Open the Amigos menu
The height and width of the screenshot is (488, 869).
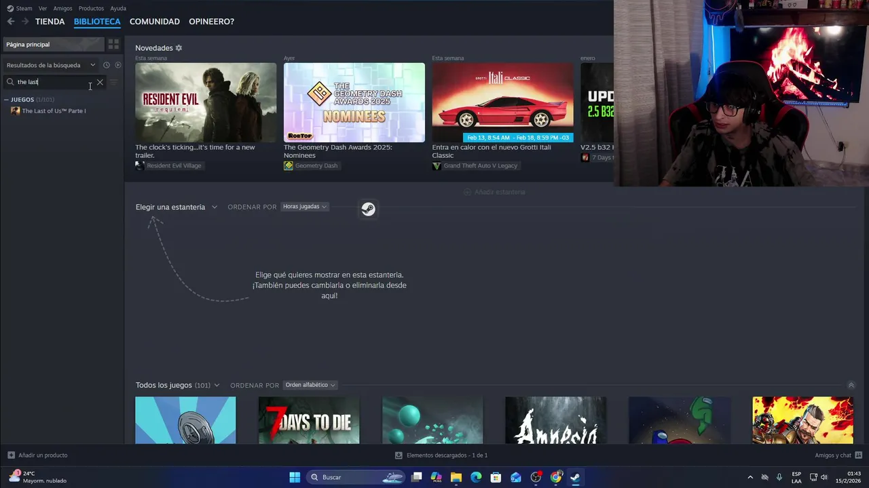(x=62, y=8)
